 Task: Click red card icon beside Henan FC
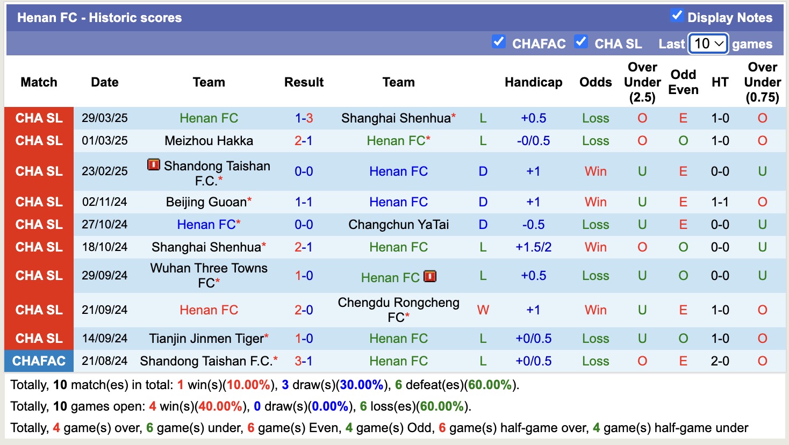pos(429,277)
